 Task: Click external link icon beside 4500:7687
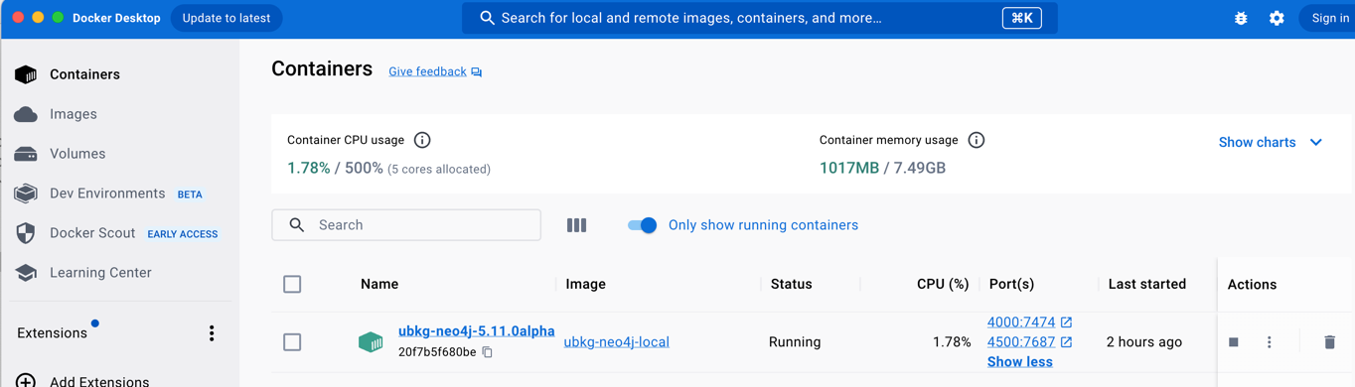[x=1066, y=342]
